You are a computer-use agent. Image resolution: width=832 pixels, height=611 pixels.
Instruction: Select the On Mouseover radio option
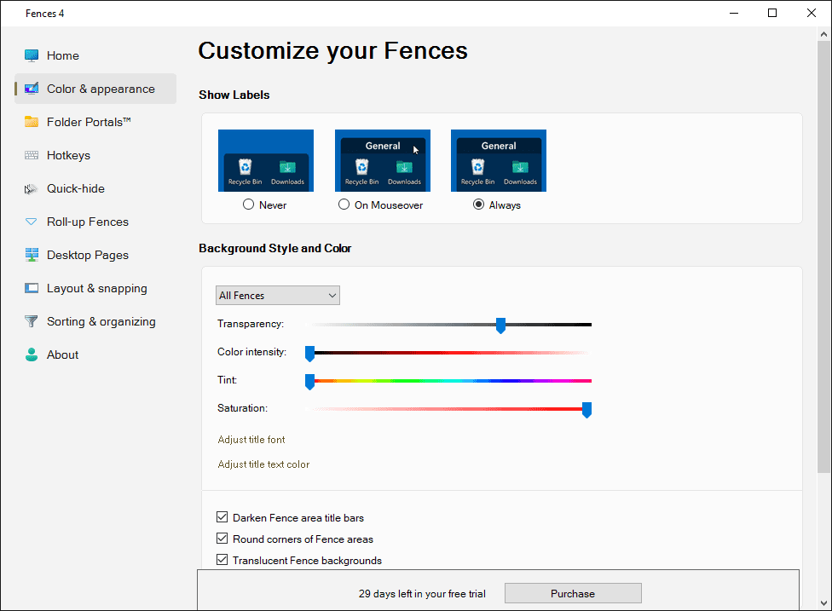[344, 205]
